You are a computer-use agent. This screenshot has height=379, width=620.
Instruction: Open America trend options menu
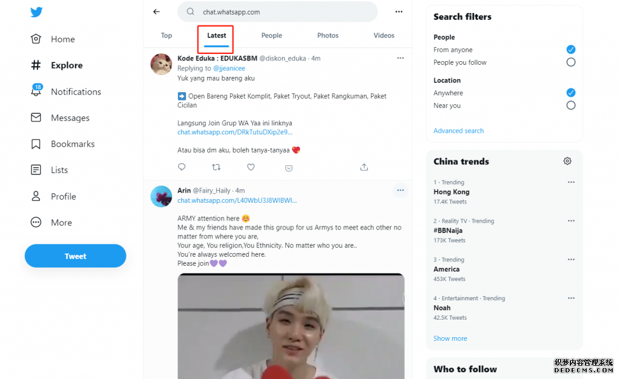tap(571, 260)
